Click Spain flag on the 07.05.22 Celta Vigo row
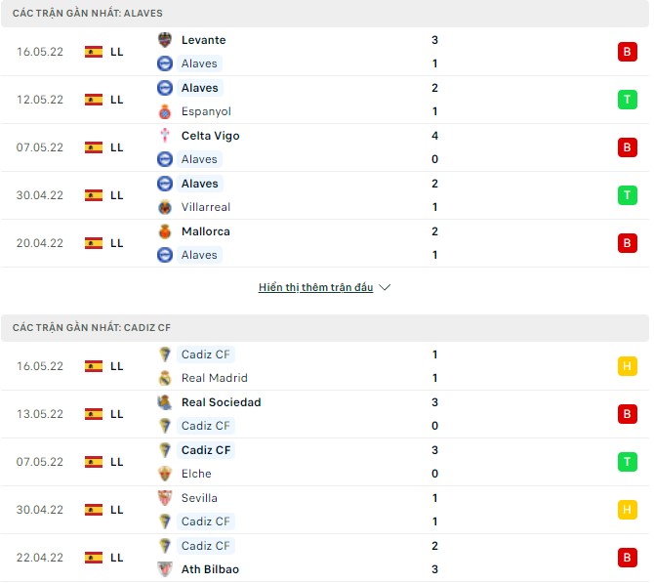The height and width of the screenshot is (583, 654). click(x=94, y=147)
